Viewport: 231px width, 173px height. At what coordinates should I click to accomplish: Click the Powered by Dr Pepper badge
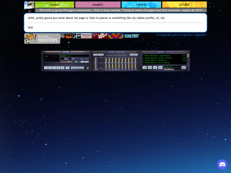tap(100, 36)
